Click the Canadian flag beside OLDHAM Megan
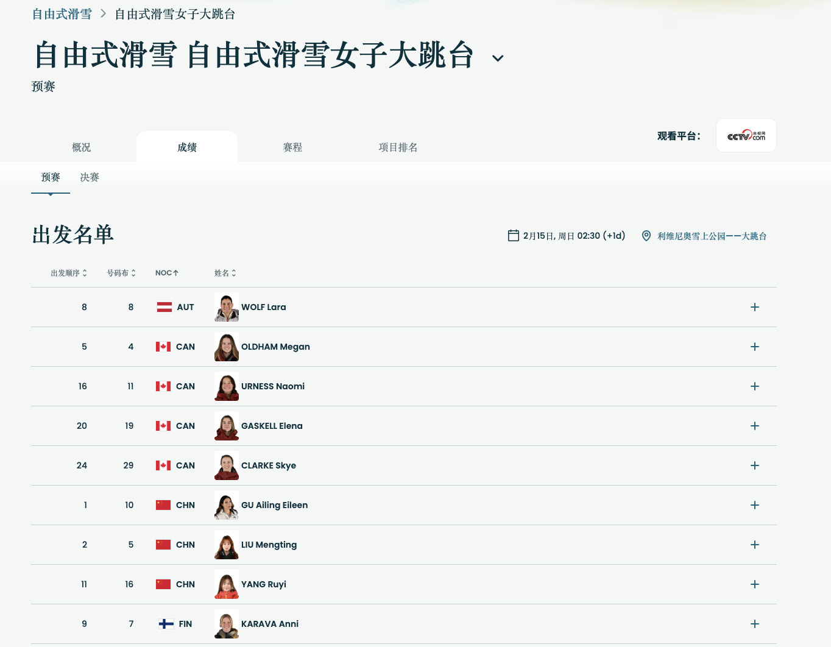Screen dimensions: 831x647 (x=163, y=347)
